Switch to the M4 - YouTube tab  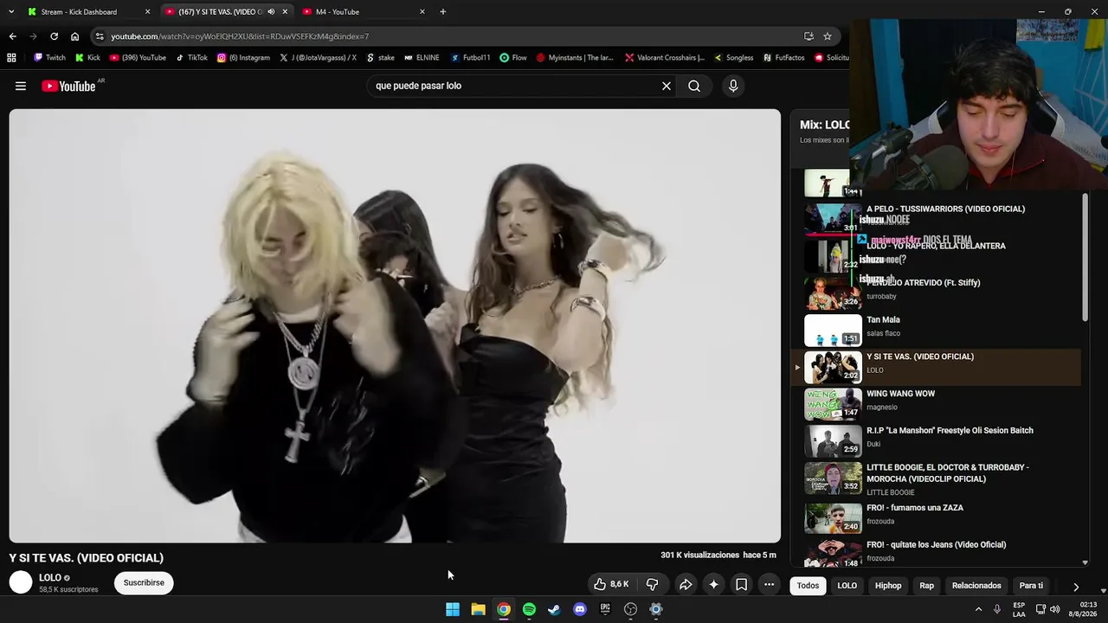(x=364, y=12)
